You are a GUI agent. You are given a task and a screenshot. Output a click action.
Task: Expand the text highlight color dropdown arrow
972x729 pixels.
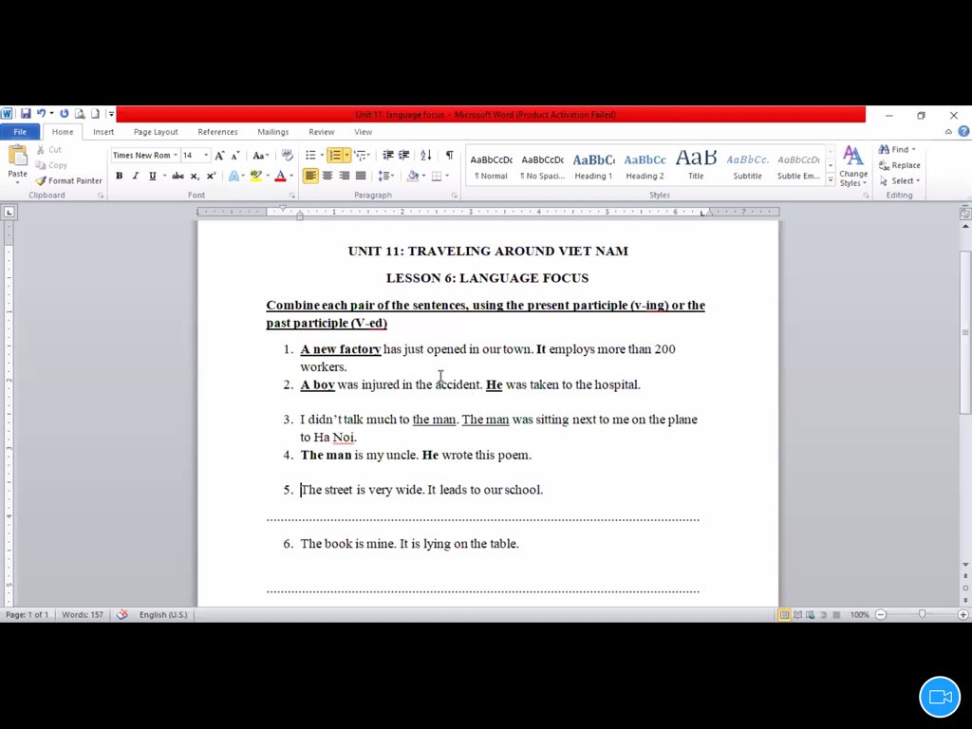pyautogui.click(x=268, y=176)
